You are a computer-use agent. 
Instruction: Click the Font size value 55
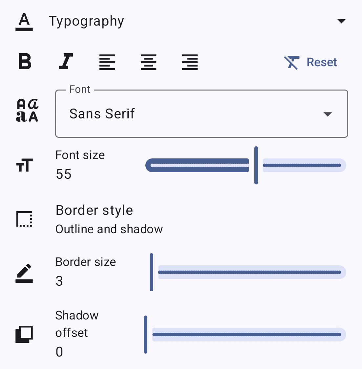pos(63,174)
